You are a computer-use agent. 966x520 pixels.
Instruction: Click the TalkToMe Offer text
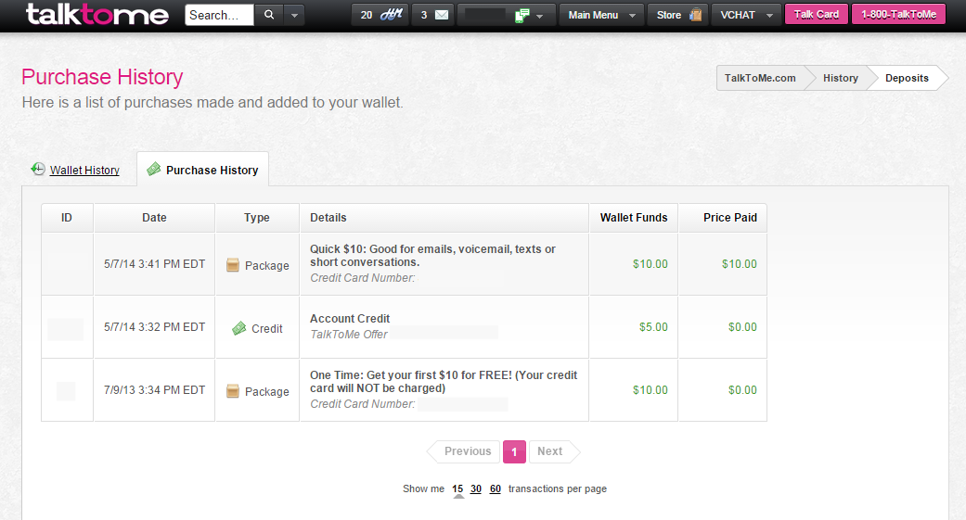click(349, 335)
